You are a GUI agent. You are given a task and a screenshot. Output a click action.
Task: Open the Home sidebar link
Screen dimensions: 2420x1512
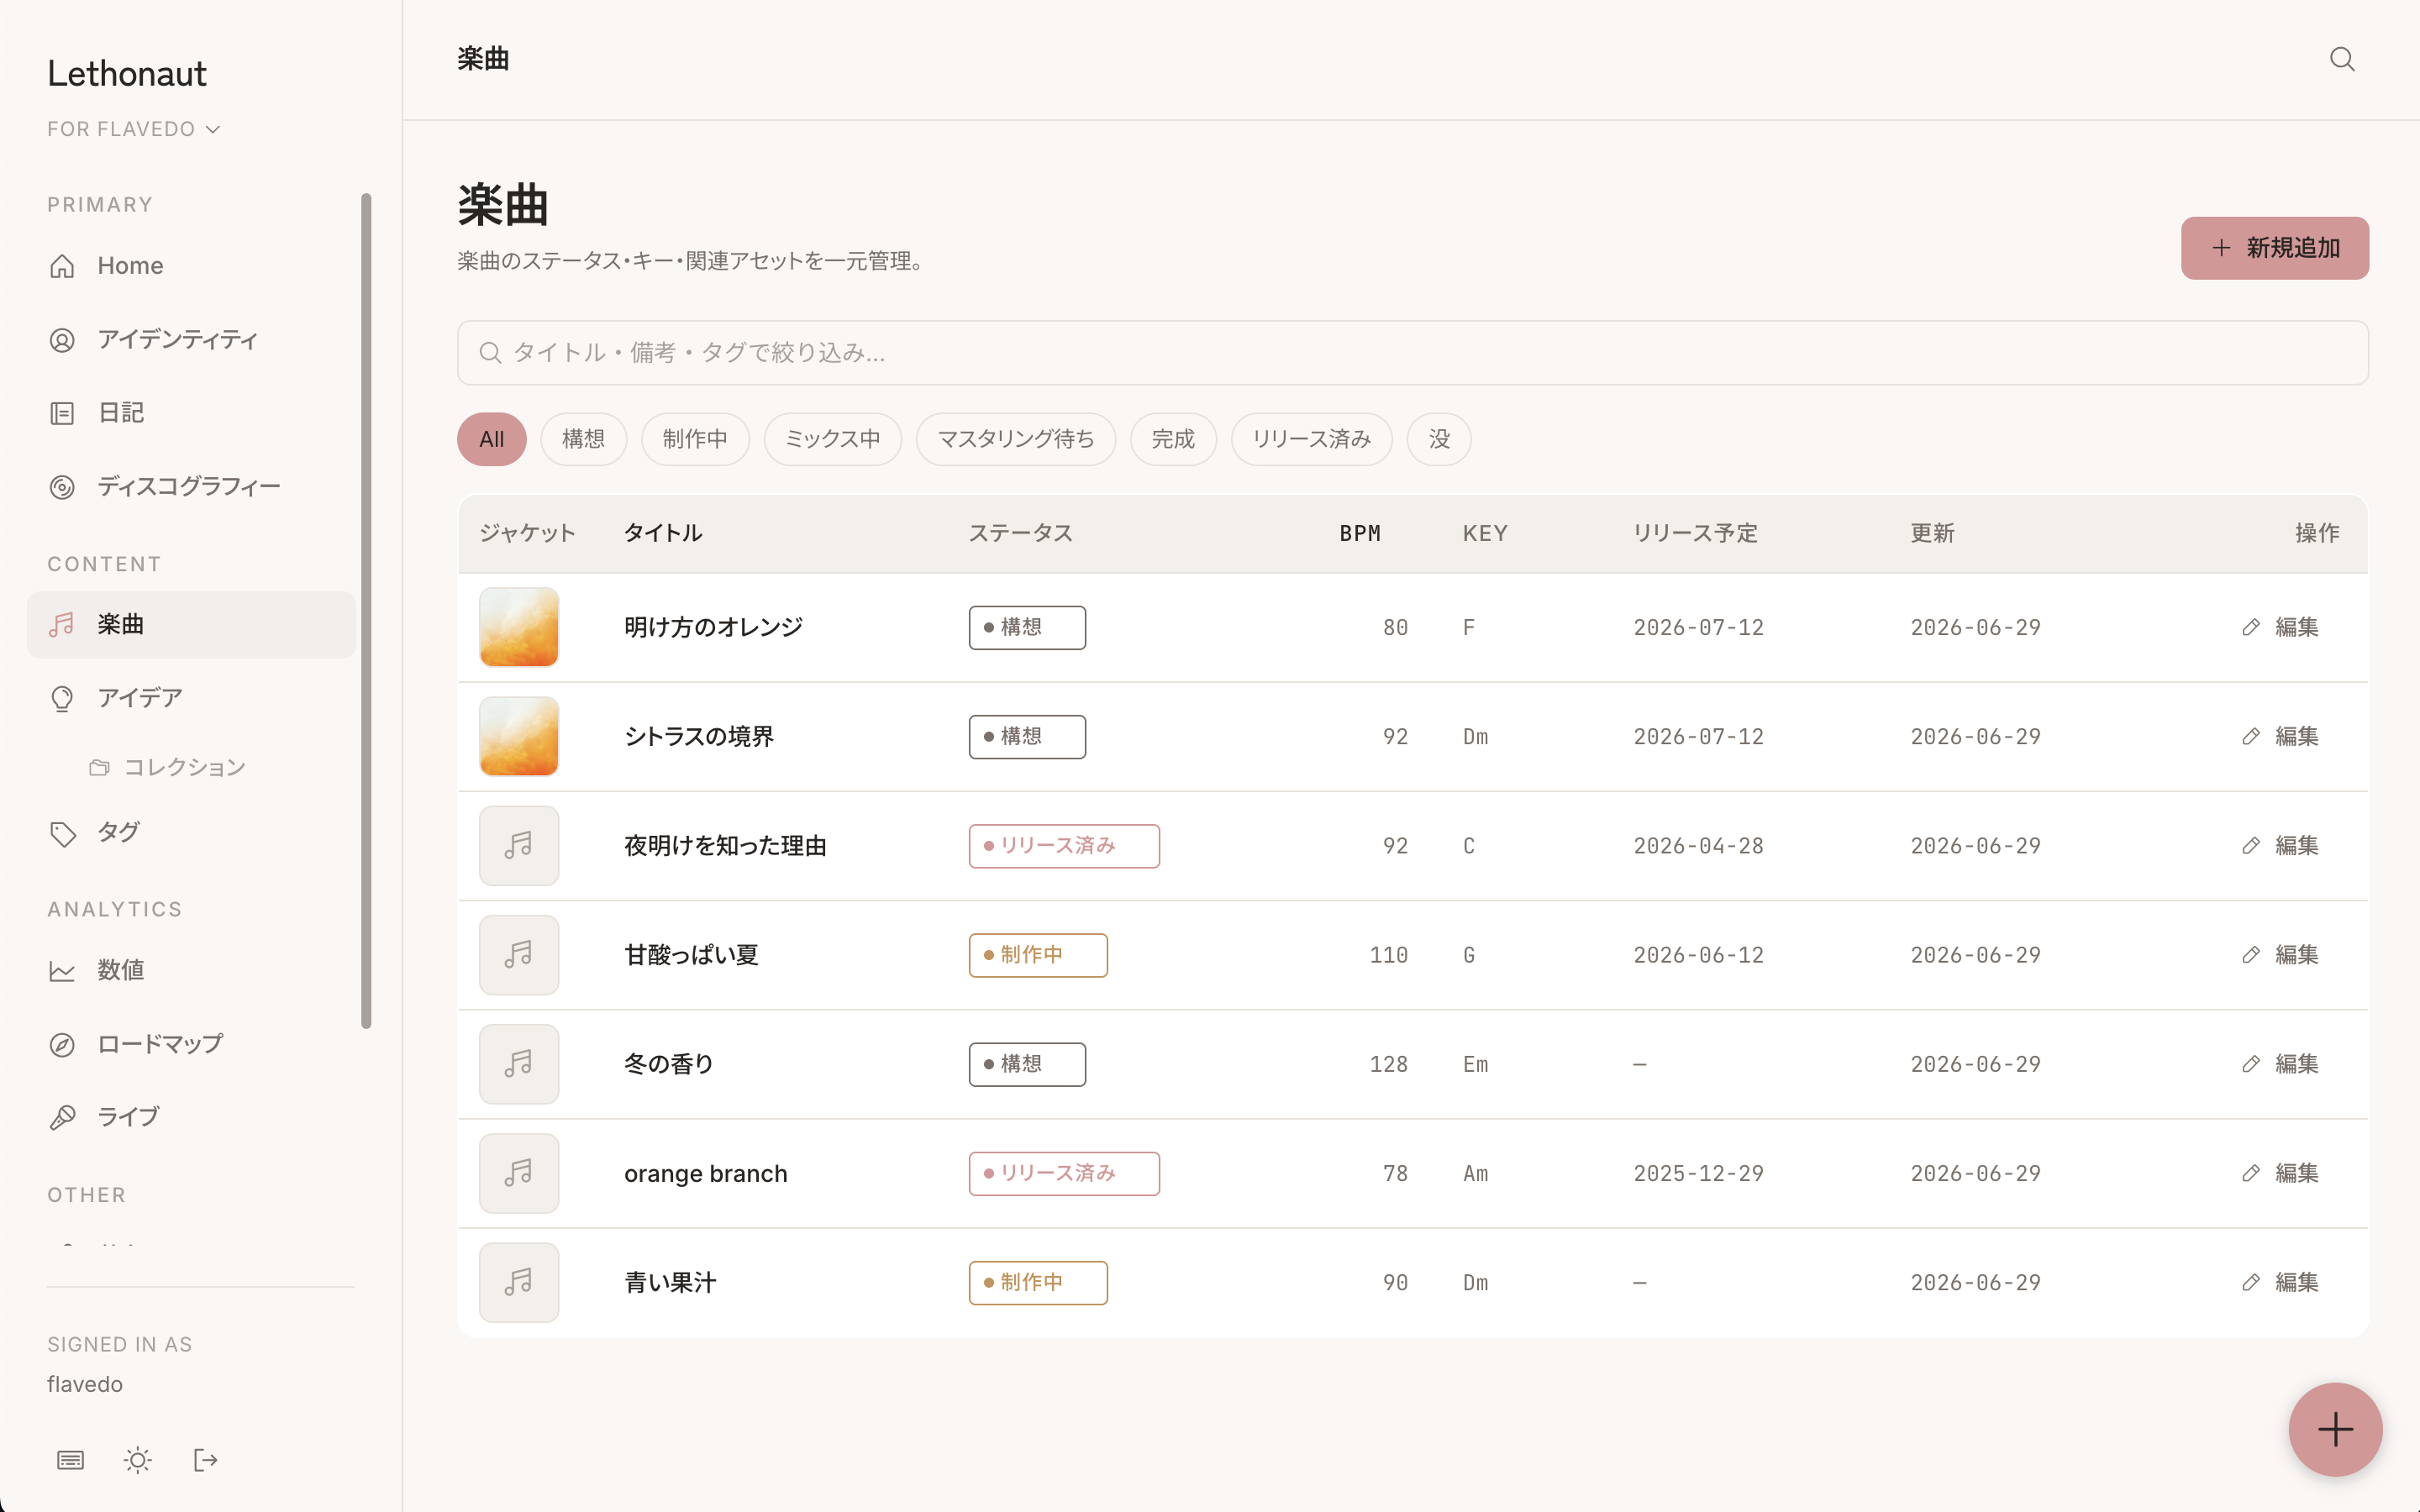191,266
